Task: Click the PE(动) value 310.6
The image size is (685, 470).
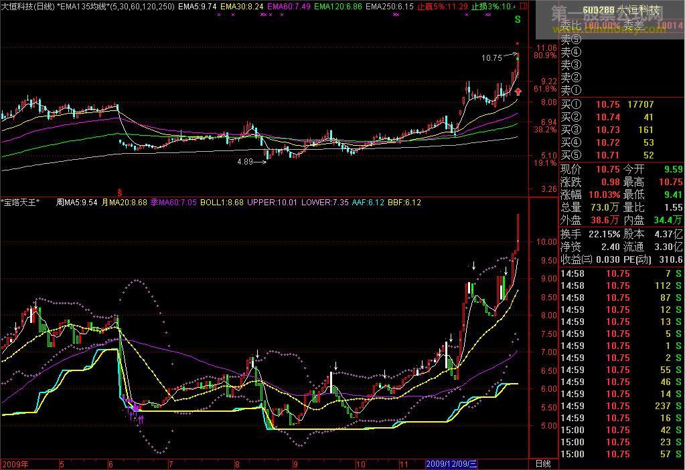Action: 670,259
